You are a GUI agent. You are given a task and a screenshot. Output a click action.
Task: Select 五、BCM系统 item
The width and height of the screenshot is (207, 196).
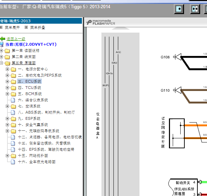coord(30,94)
